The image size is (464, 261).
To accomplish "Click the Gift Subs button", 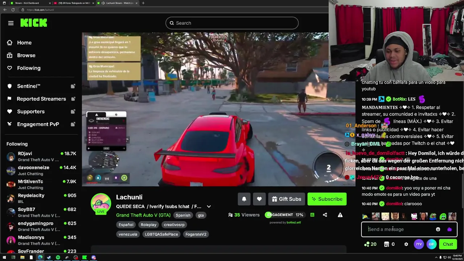I will point(286,199).
